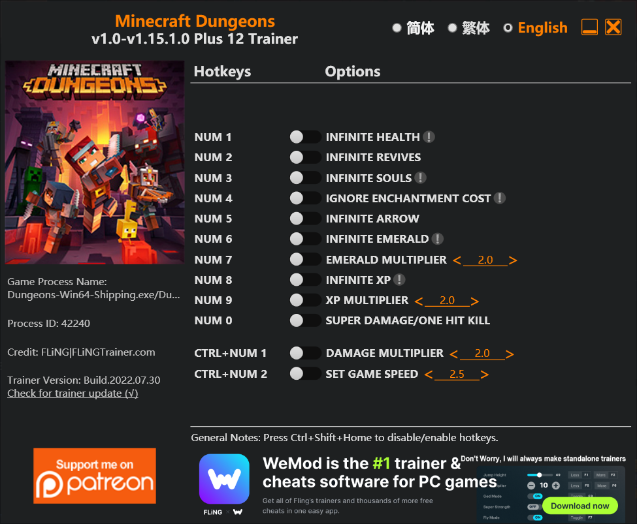Increase the Set Game Speed value
The height and width of the screenshot is (524, 637).
click(484, 375)
